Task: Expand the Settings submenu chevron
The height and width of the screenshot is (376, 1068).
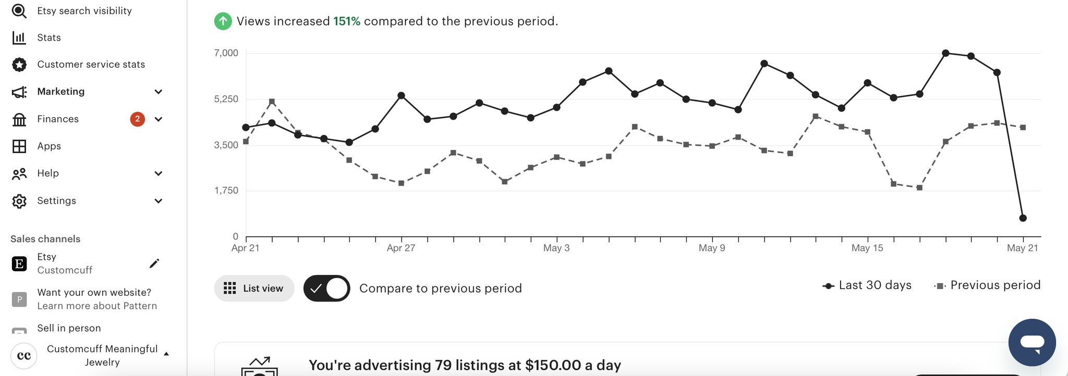Action: pyautogui.click(x=159, y=201)
